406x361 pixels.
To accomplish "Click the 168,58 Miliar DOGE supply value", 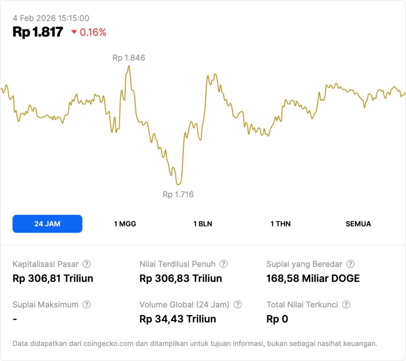I will (313, 278).
